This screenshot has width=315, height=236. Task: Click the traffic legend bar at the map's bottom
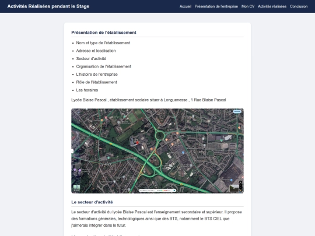157,191
